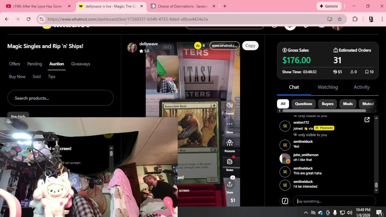
Task: Filter chat by Muted
Action: click(368, 104)
